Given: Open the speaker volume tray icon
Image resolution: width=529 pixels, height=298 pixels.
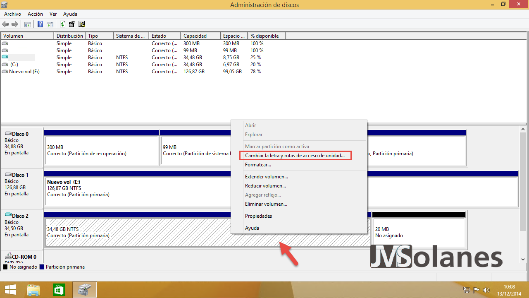Looking at the screenshot, I should [486, 290].
